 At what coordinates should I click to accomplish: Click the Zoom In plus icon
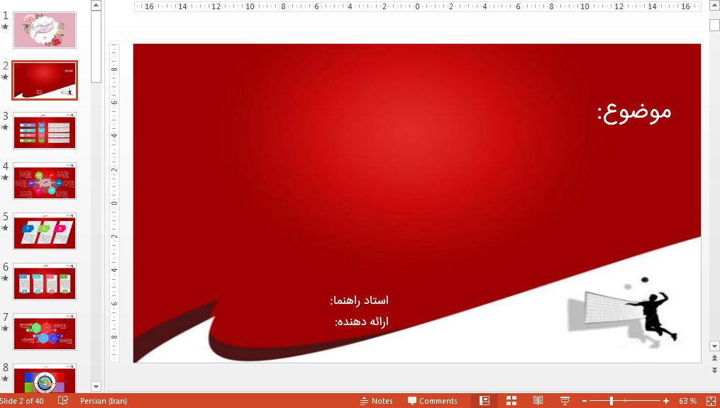tap(665, 400)
